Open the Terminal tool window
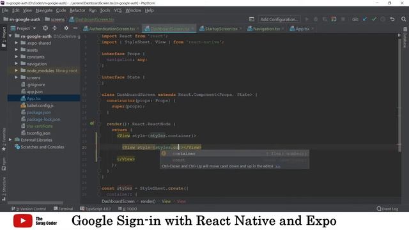The height and width of the screenshot is (230, 409). 63,209
